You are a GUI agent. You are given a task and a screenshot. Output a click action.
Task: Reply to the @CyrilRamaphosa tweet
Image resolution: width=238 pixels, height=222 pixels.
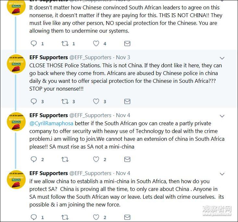[34, 159]
